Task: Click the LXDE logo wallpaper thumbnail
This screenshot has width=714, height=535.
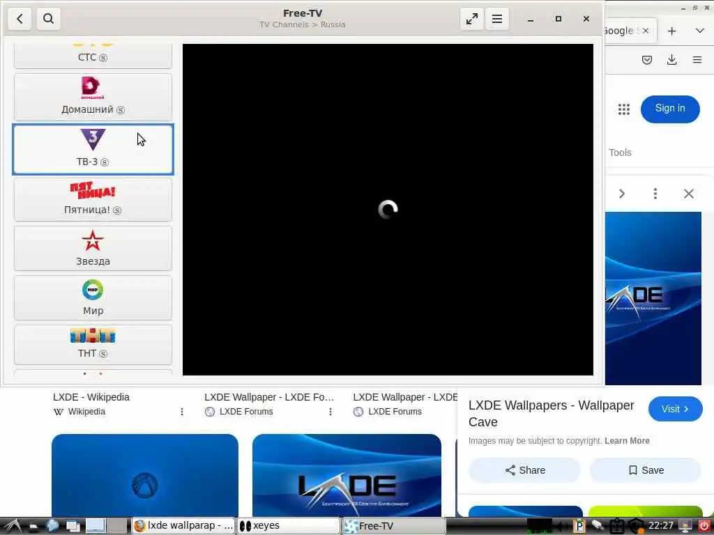Action: pyautogui.click(x=347, y=475)
